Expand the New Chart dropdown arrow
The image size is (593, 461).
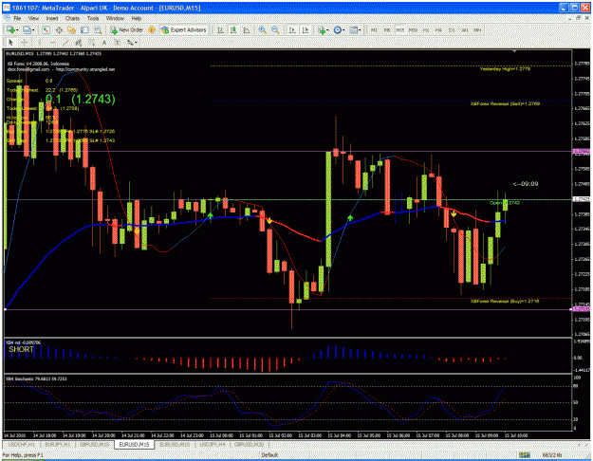[x=17, y=30]
